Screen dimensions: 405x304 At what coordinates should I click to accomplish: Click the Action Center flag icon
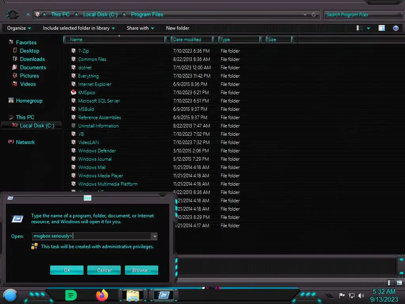[x=342, y=295]
